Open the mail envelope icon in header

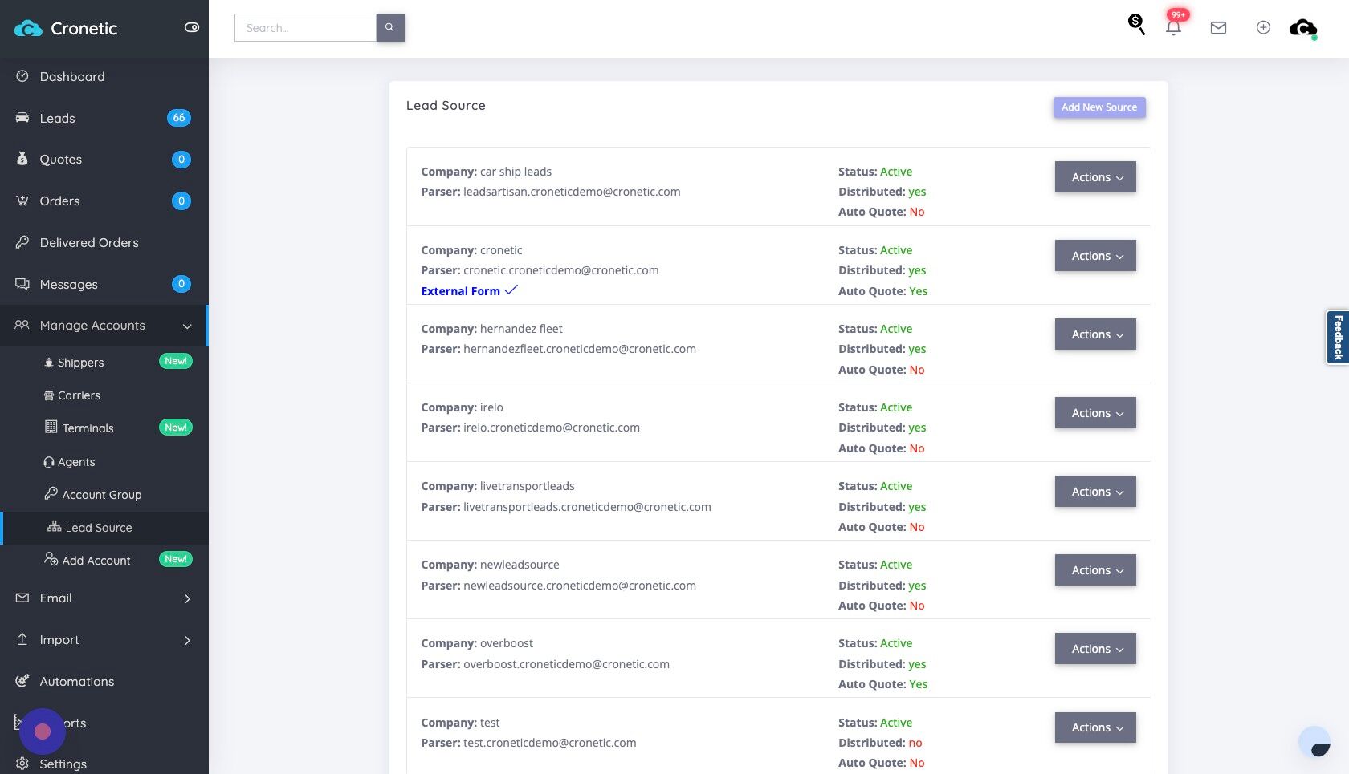tap(1218, 28)
